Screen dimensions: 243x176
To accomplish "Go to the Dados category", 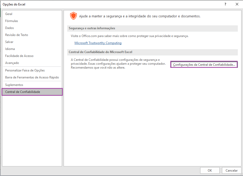I will [32, 28].
